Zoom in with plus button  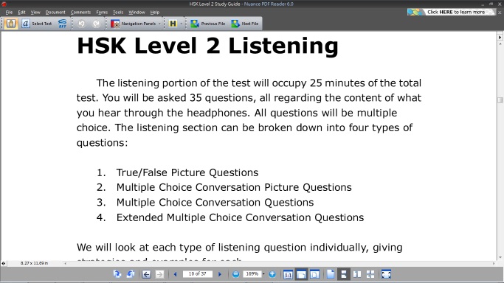coord(272,274)
